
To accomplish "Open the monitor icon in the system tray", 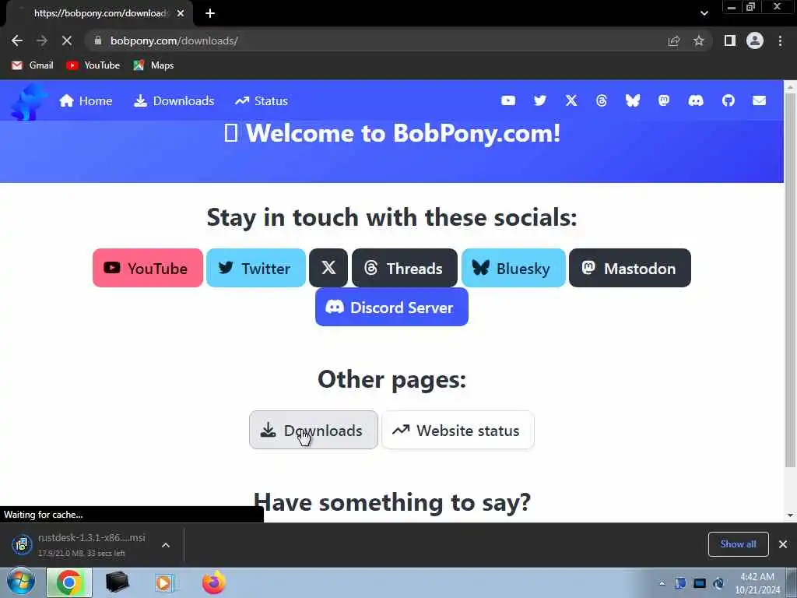I will (x=700, y=583).
